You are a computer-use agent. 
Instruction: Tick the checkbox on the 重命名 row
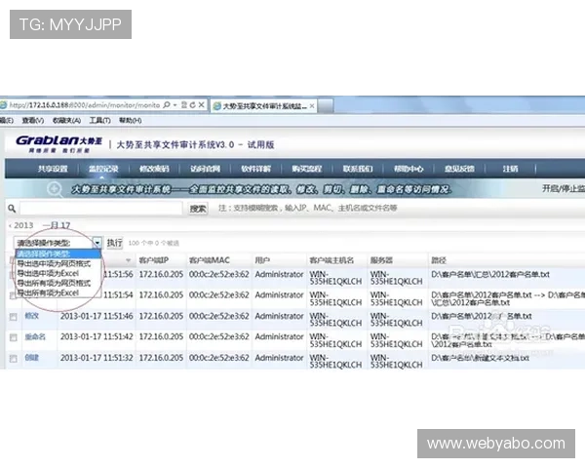click(x=14, y=337)
